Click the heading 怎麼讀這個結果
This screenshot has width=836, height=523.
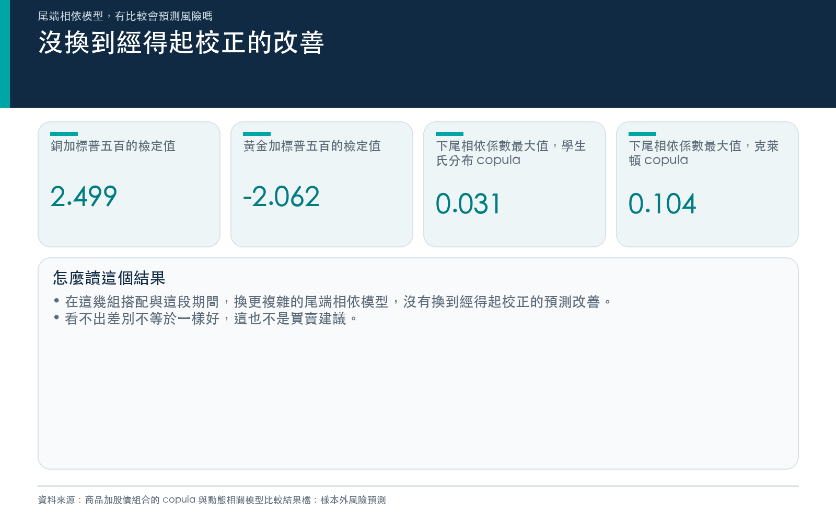[x=109, y=278]
